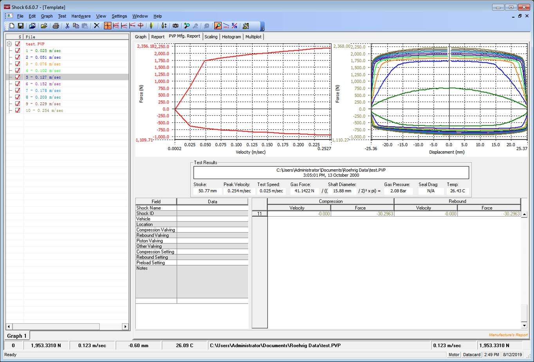This screenshot has height=362, width=534.
Task: Click the Graph 1 tab at the bottom
Action: click(x=16, y=336)
